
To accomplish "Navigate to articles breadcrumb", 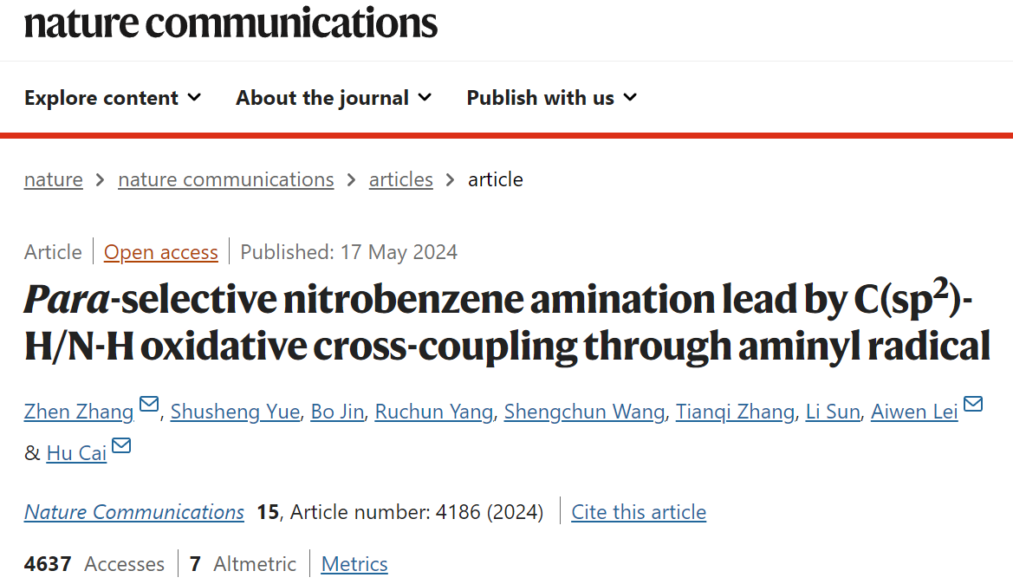I will [x=400, y=179].
